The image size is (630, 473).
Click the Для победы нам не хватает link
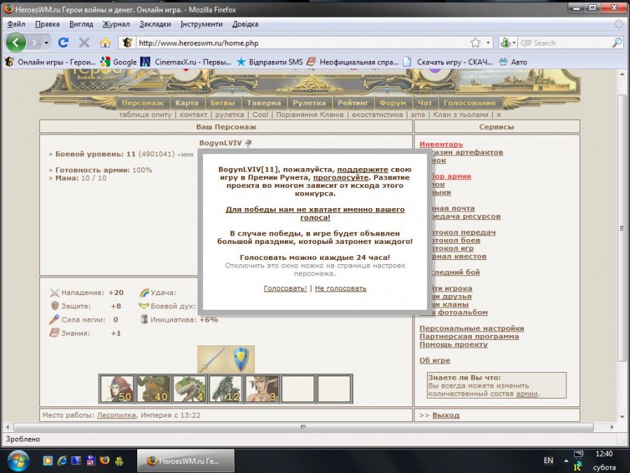point(315,213)
